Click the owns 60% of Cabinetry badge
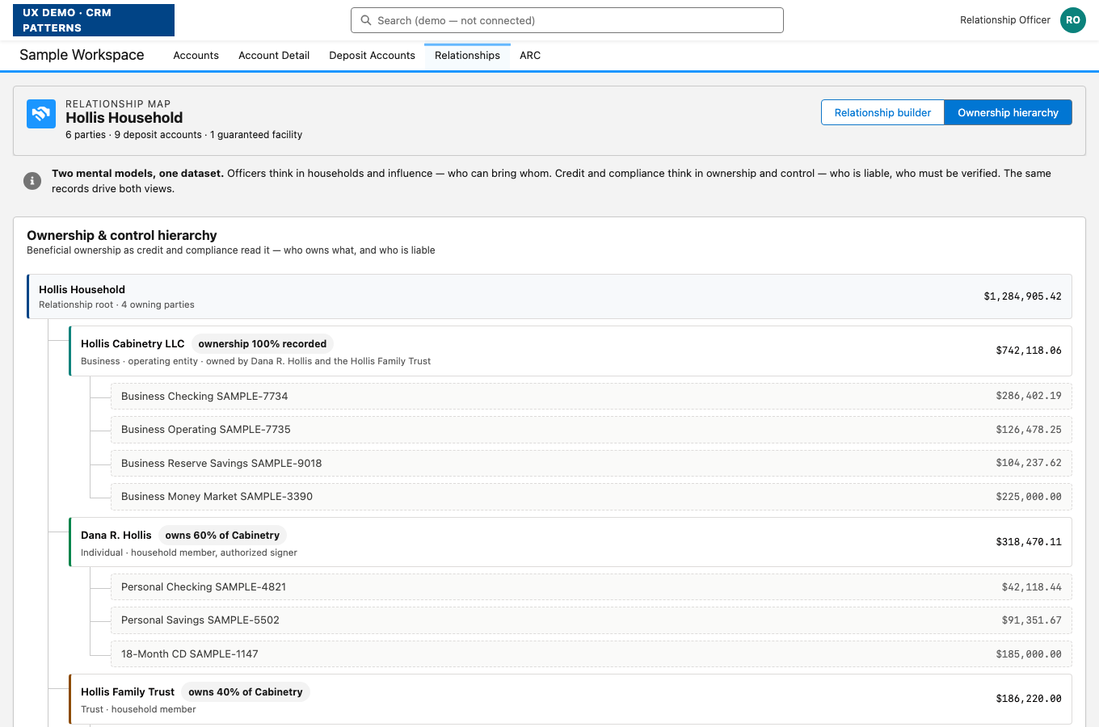 [222, 535]
